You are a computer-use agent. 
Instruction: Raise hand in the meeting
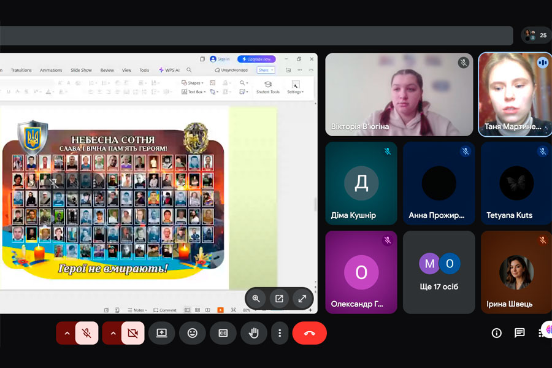click(254, 333)
